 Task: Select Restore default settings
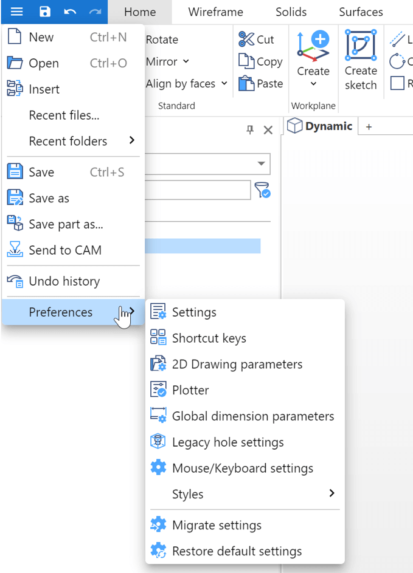(237, 551)
